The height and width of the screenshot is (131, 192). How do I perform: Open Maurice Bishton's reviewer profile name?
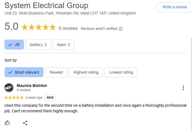coord(32,86)
